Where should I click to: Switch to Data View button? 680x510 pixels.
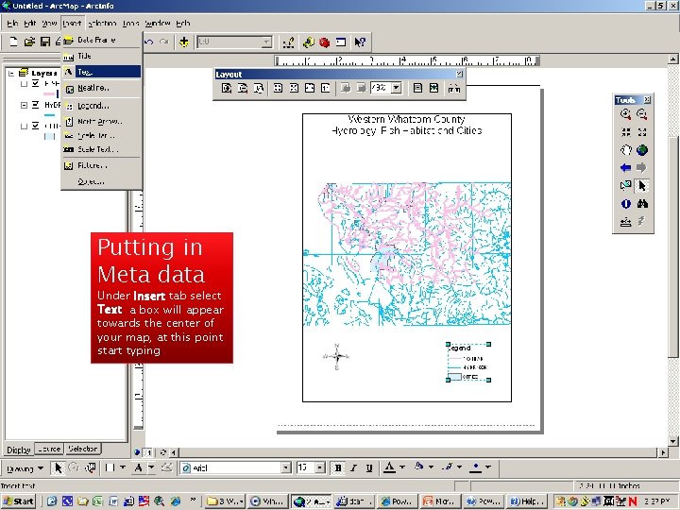click(x=137, y=452)
